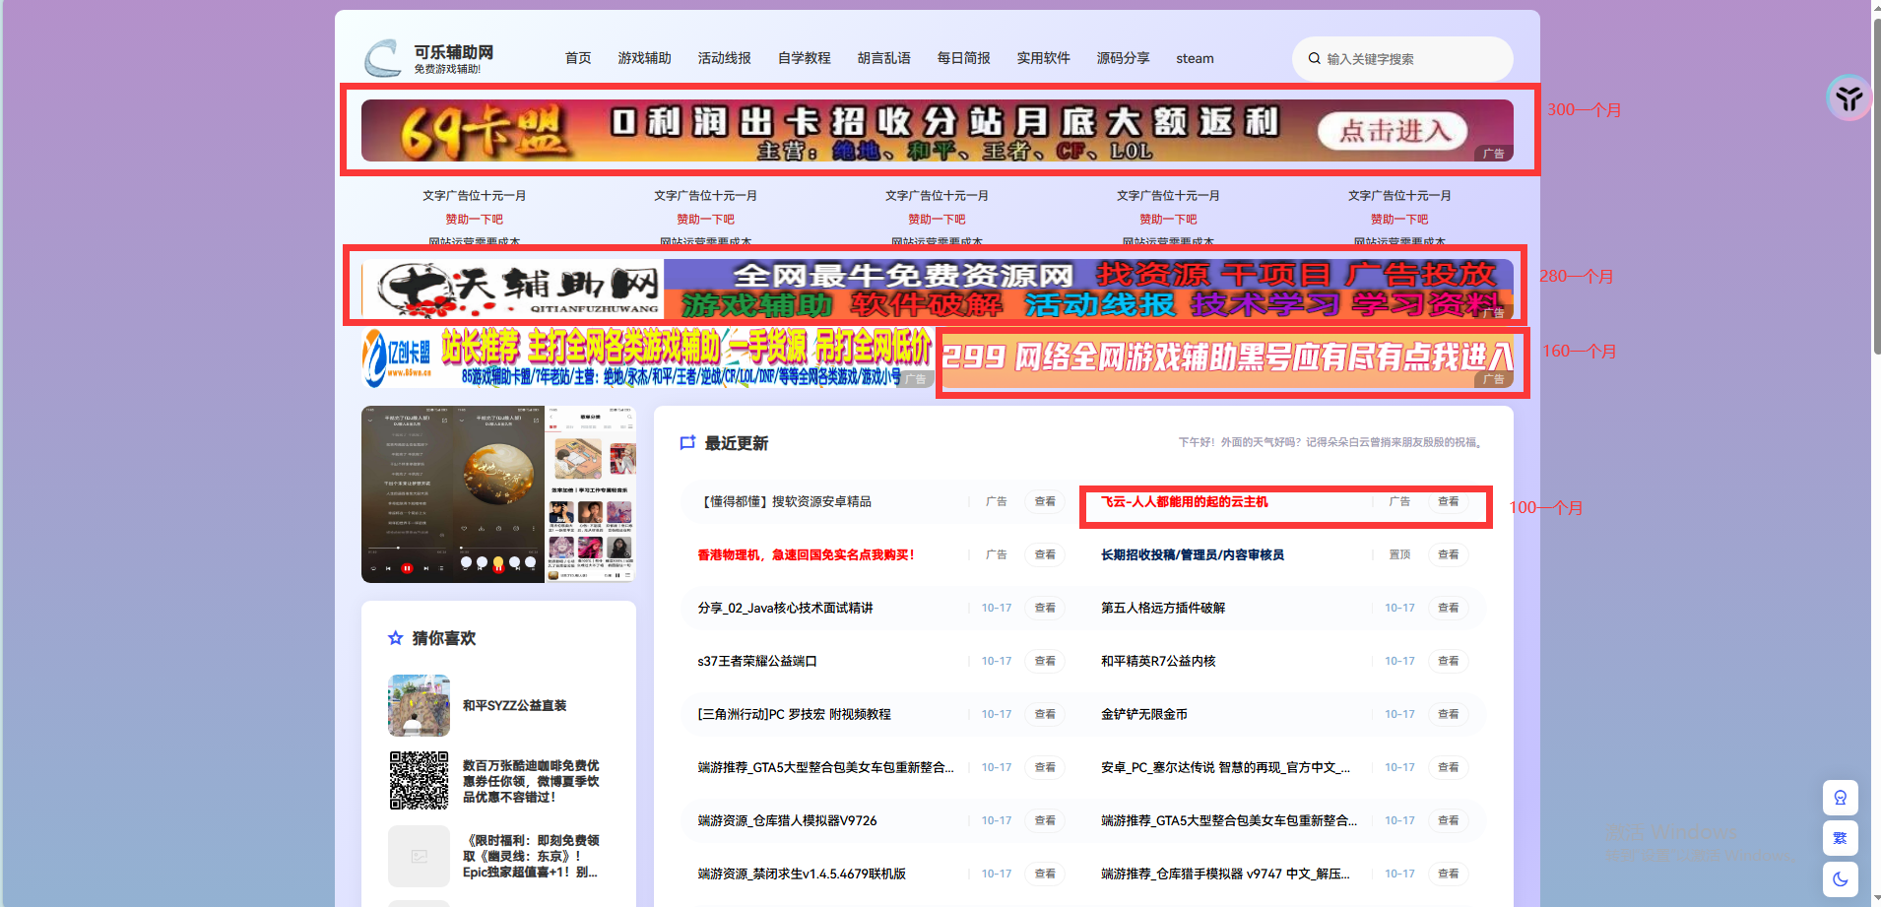Screen dimensions: 1881x907
Task: Open 分享_02_Java核心技术面试精讲 post
Action: pyautogui.click(x=785, y=608)
